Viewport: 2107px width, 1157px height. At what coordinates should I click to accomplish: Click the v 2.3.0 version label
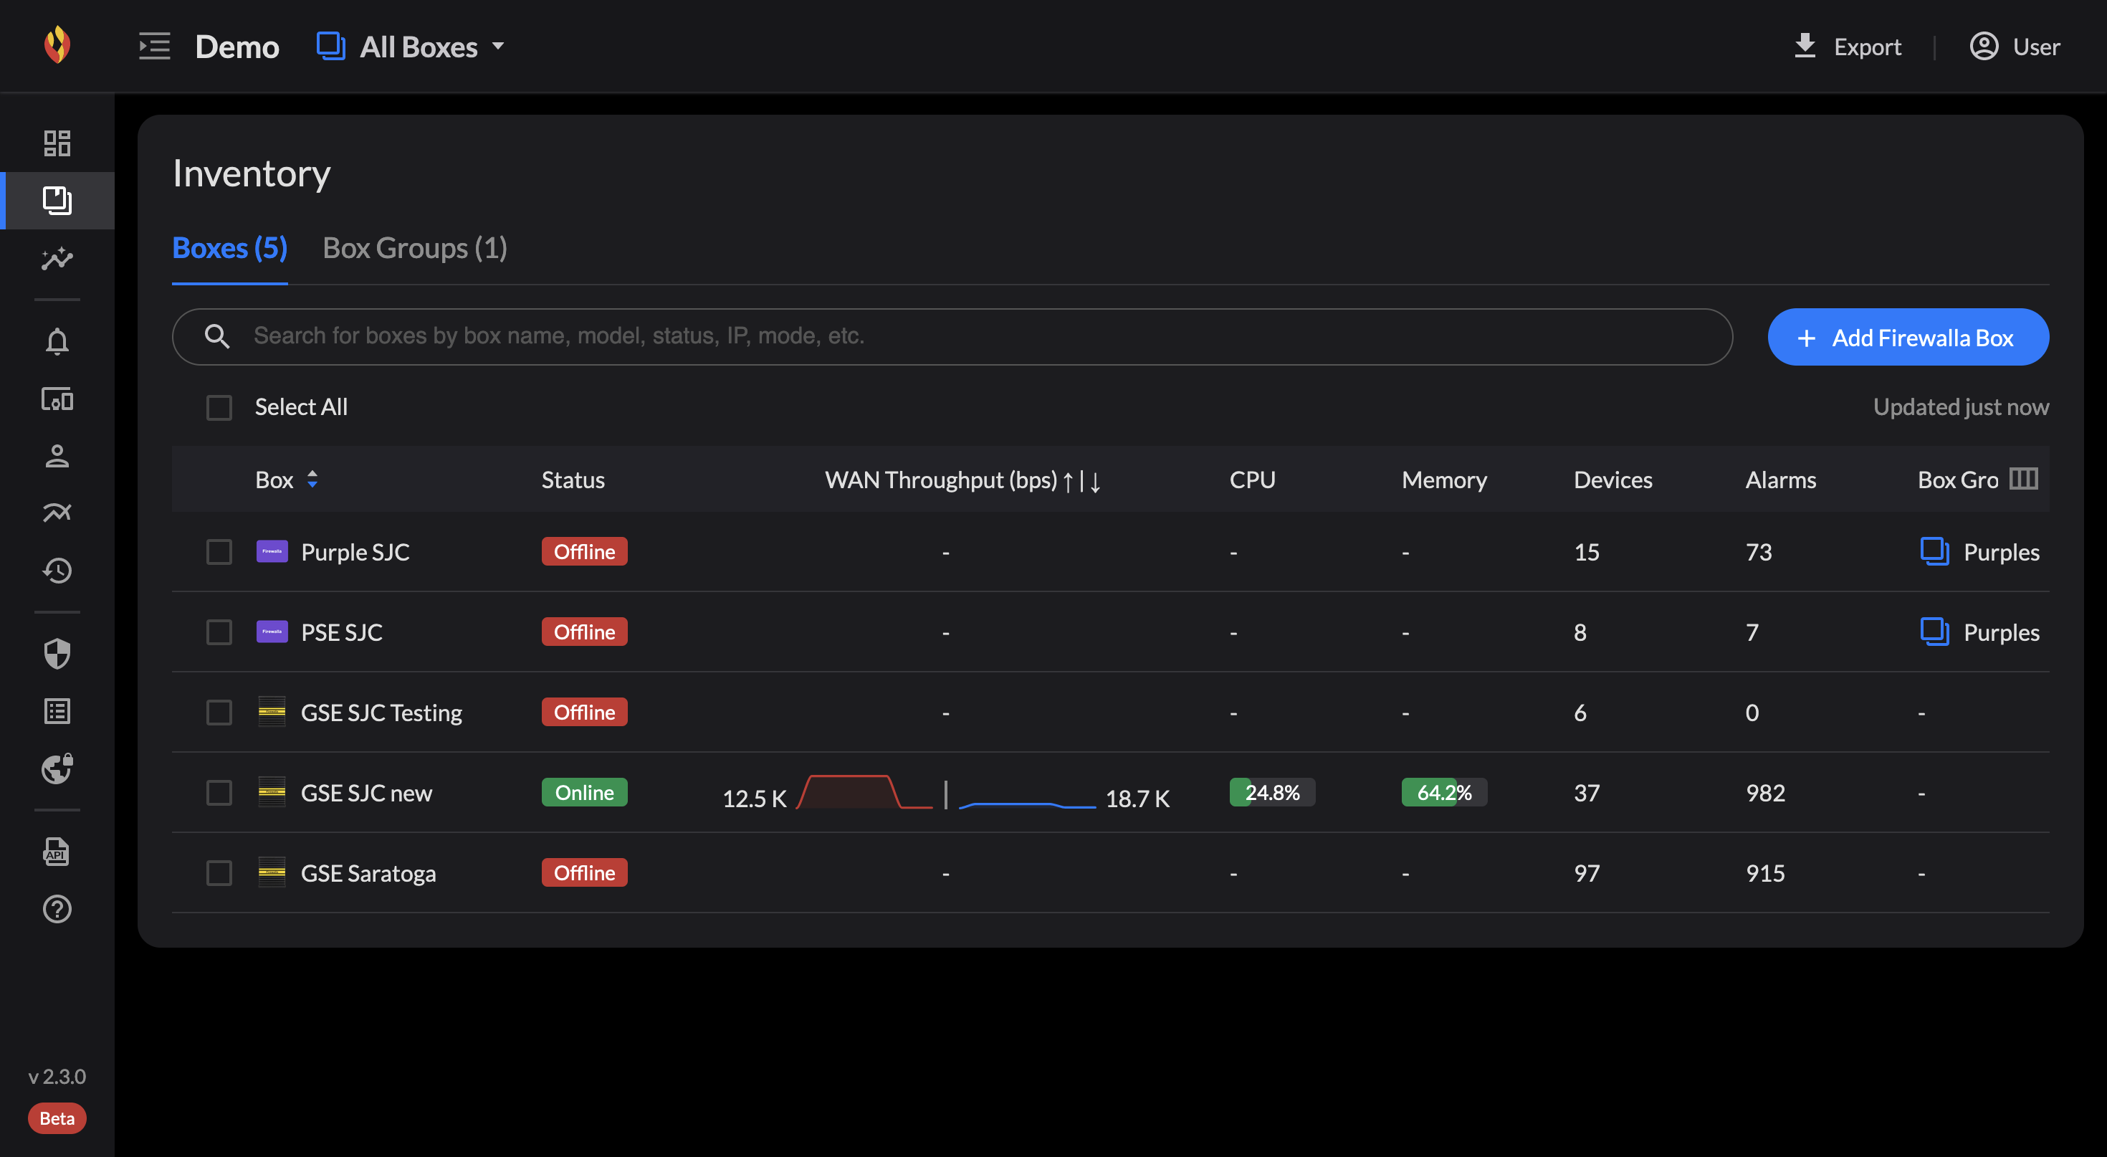pos(57,1076)
